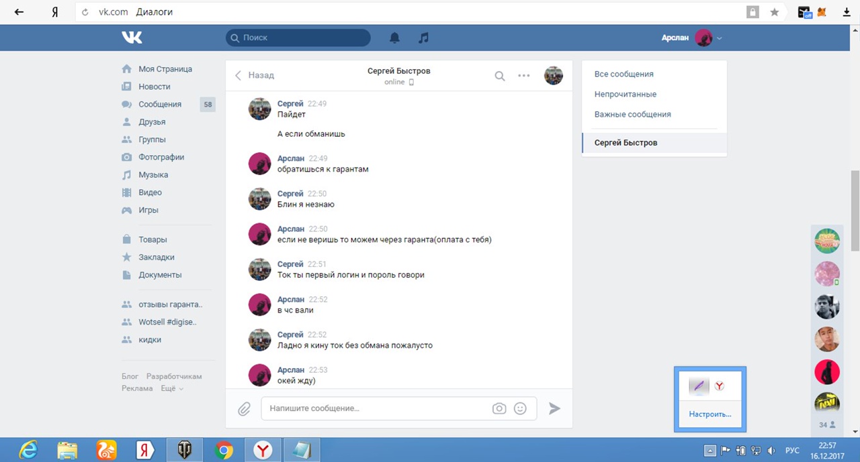Open the three-dots conversation actions menu

(524, 76)
